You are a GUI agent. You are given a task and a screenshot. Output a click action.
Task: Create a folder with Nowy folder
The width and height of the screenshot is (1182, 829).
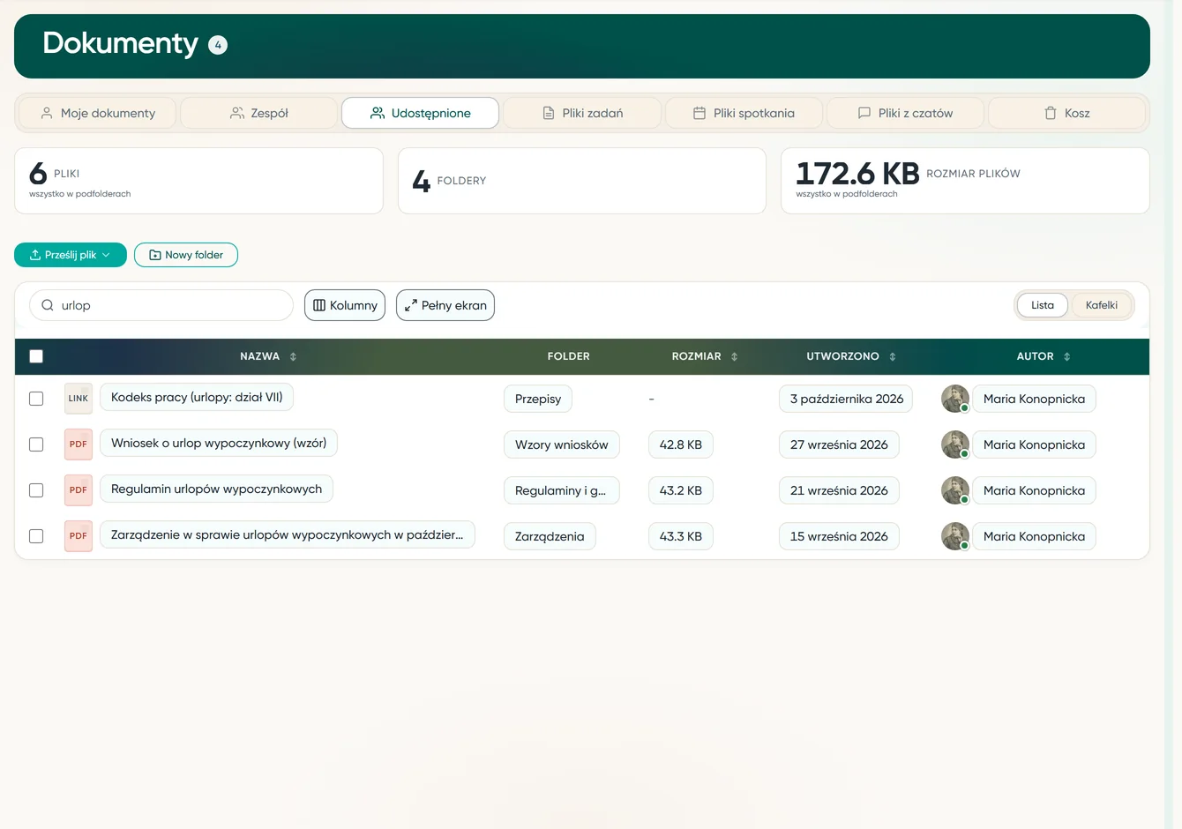tap(186, 255)
